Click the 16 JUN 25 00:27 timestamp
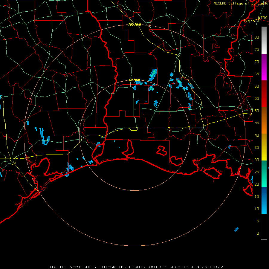Screen dimensions: 269x269 pos(204,267)
